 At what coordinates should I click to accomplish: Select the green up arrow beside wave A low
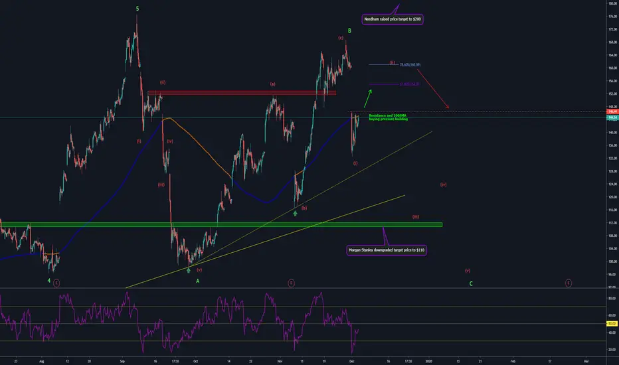(189, 270)
